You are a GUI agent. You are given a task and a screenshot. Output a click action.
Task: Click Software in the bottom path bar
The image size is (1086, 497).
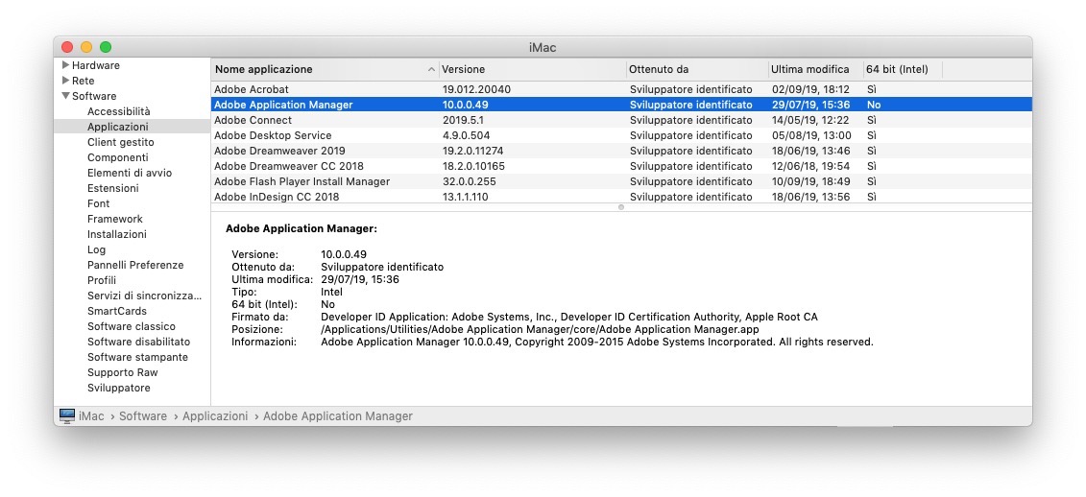click(x=143, y=416)
